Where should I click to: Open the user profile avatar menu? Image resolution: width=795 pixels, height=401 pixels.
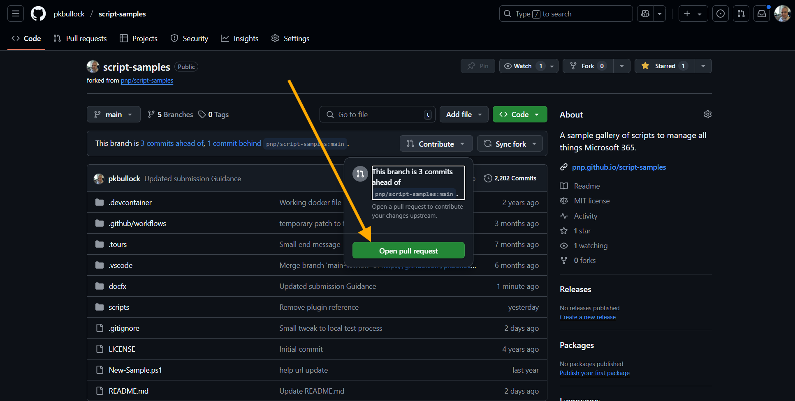click(782, 14)
